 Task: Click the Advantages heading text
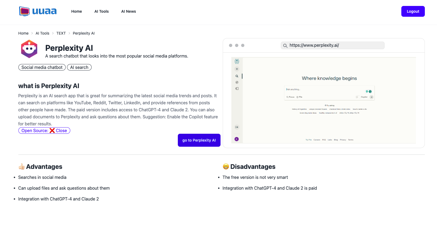[x=44, y=167]
